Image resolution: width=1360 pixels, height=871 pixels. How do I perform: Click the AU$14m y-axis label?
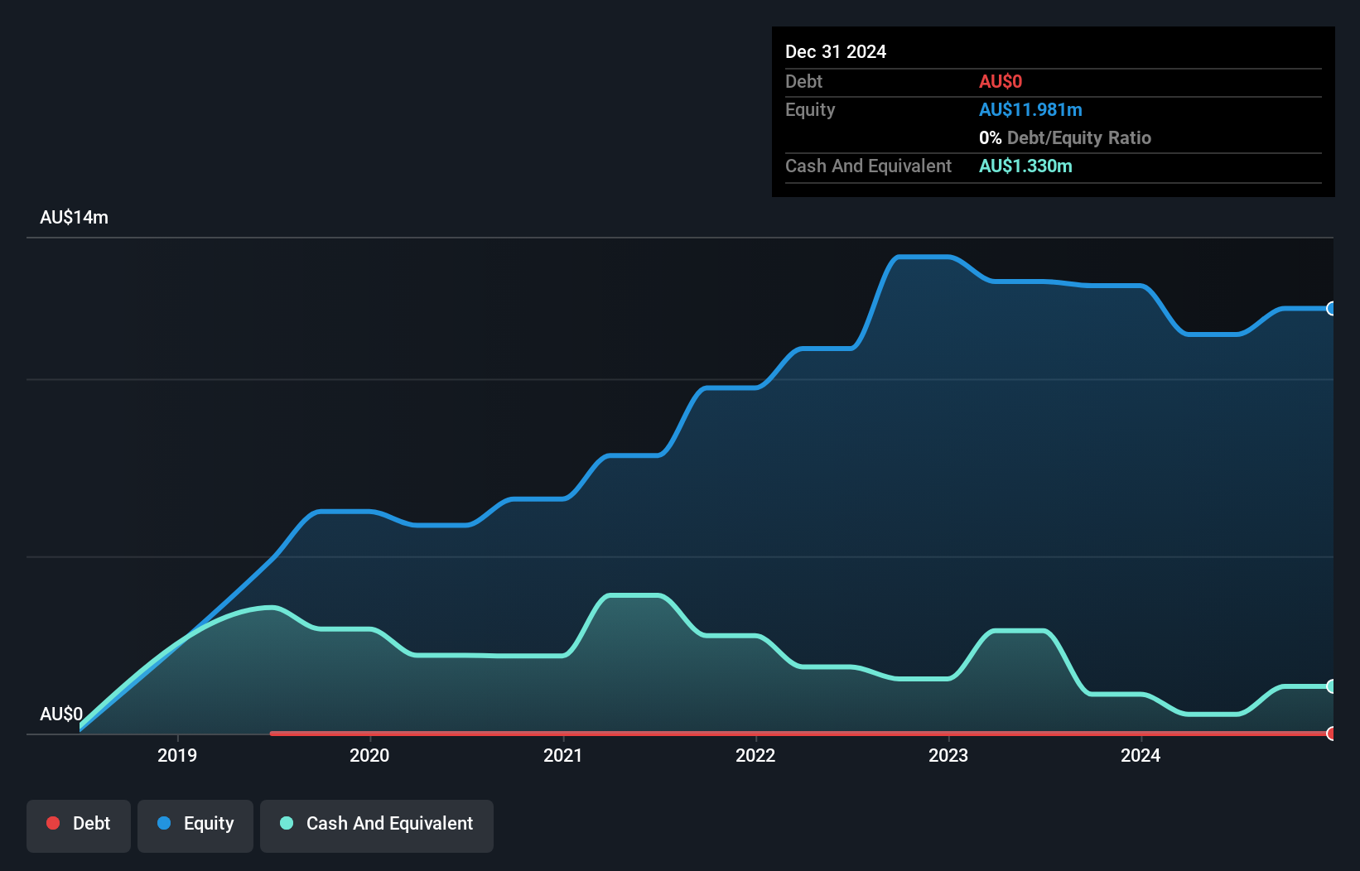[x=74, y=218]
